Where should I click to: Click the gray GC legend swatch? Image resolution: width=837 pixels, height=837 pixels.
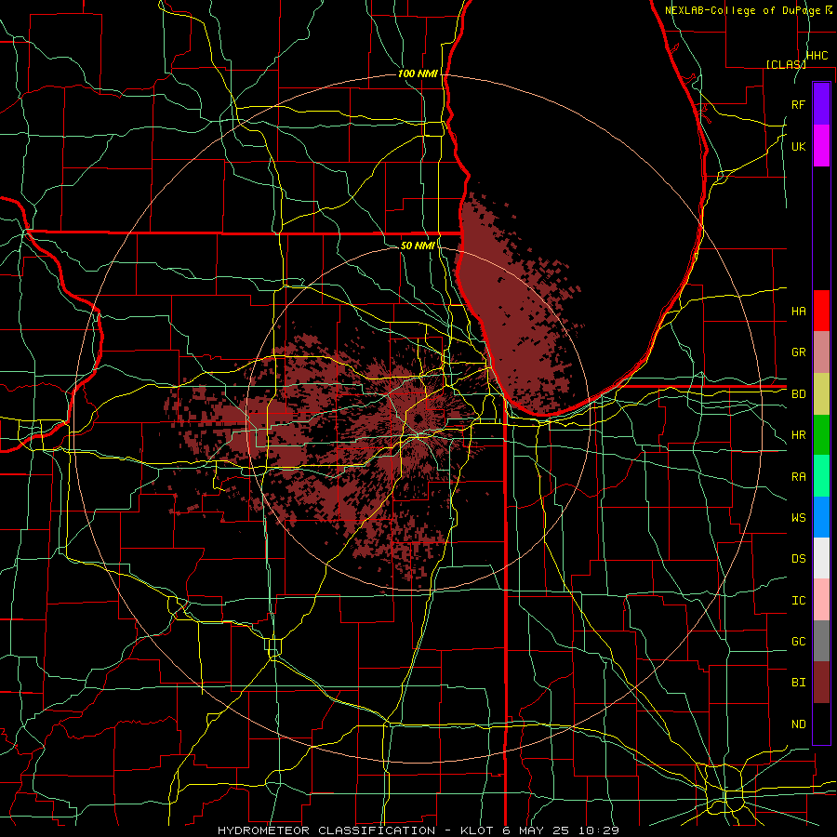click(x=821, y=641)
